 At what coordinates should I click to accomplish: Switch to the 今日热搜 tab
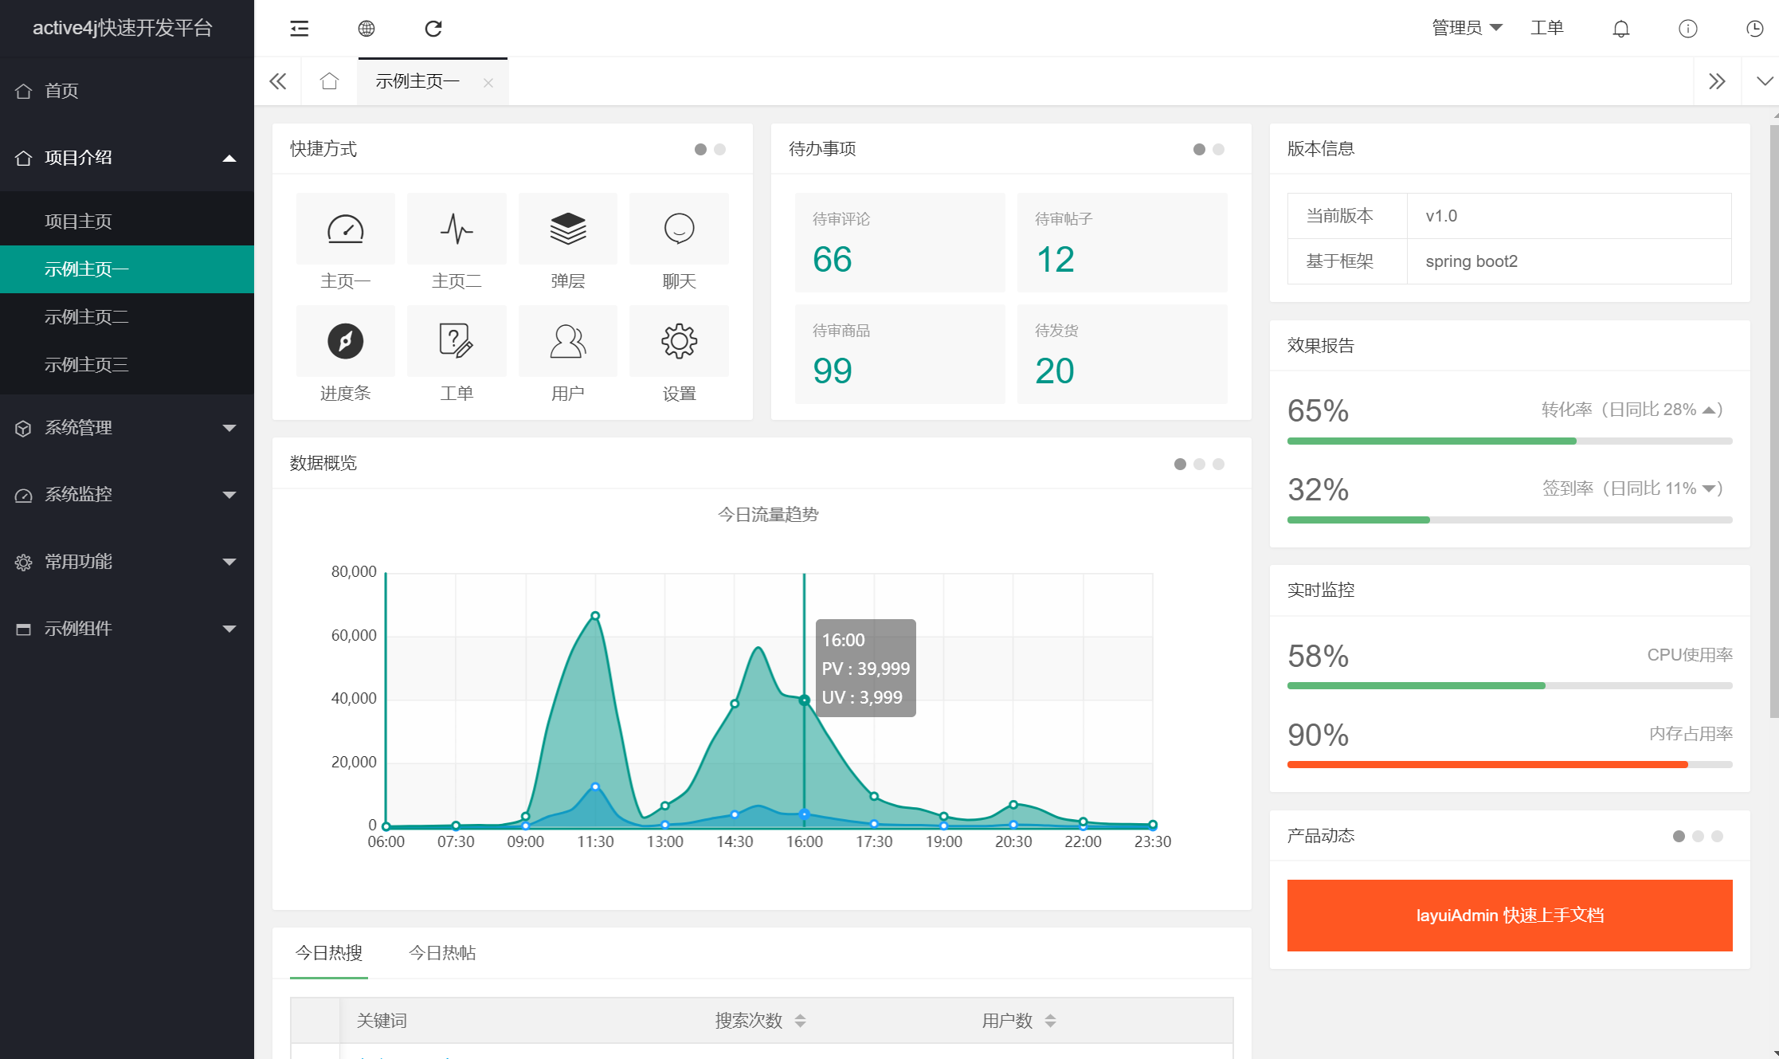tap(329, 953)
